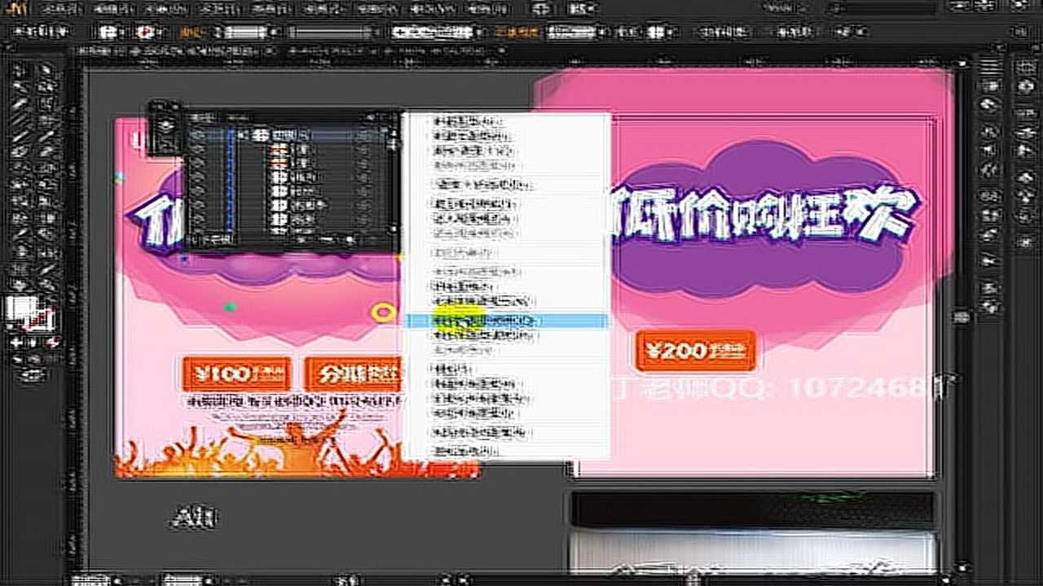The height and width of the screenshot is (586, 1043).
Task: Click the Ai text below left artboard
Action: click(195, 517)
